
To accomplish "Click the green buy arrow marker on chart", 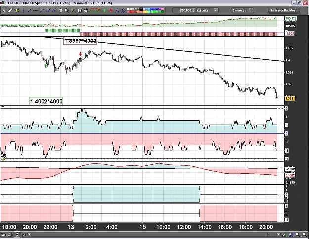I will pos(46,66).
